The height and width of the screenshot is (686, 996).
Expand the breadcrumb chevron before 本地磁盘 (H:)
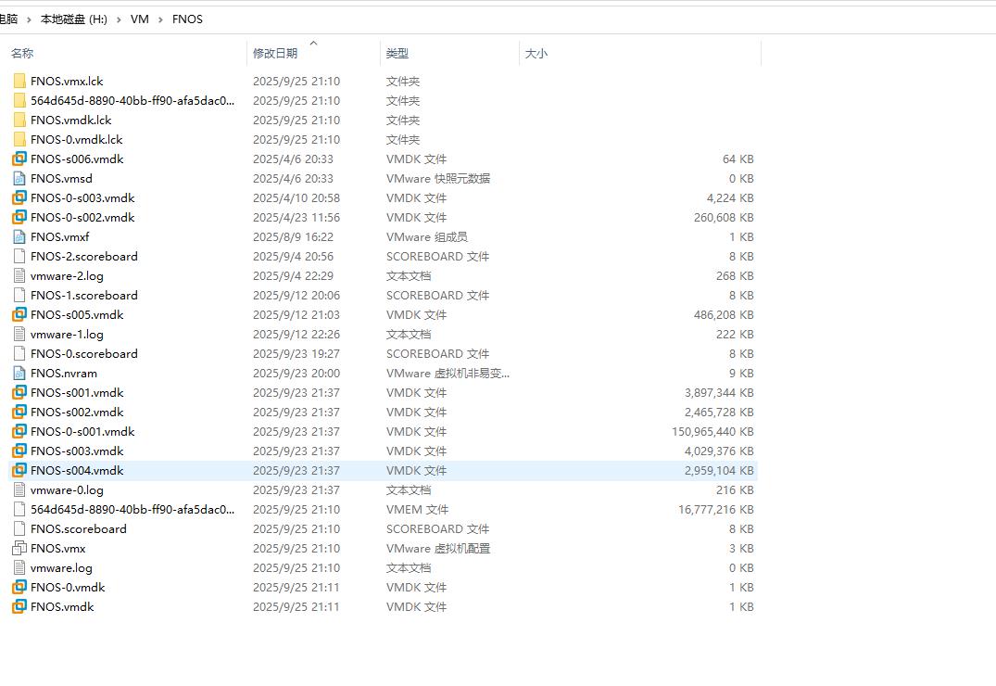pyautogui.click(x=29, y=19)
